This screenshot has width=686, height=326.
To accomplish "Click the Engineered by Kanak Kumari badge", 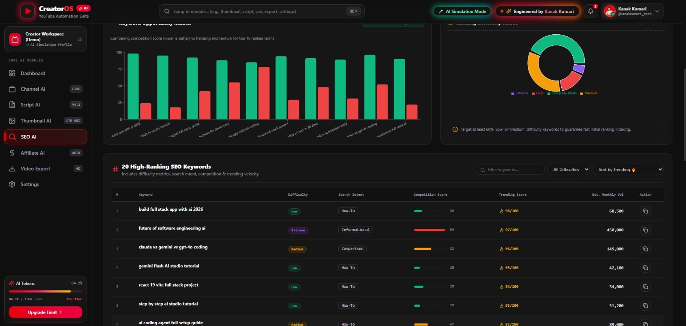I will [x=537, y=12].
